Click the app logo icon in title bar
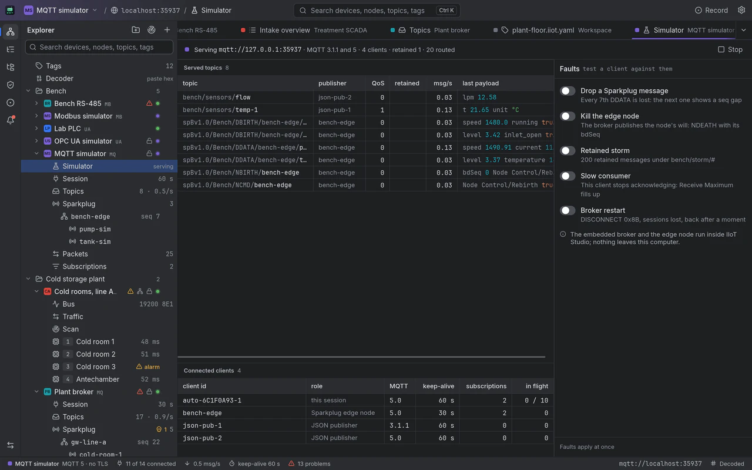 [x=10, y=10]
